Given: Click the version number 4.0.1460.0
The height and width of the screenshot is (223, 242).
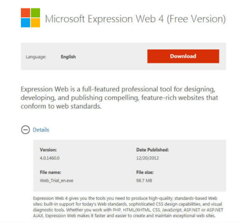Looking at the screenshot, I should tap(49, 158).
